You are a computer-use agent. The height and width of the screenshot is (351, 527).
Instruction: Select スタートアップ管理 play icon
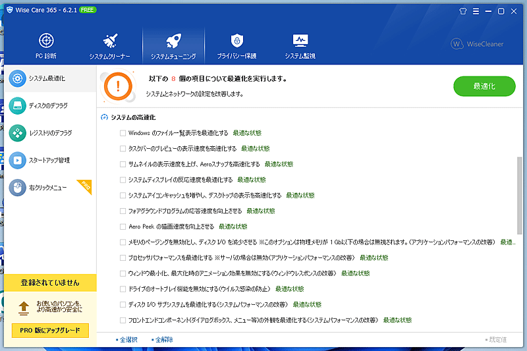click(18, 160)
